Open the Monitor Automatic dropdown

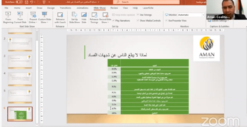point(203,15)
